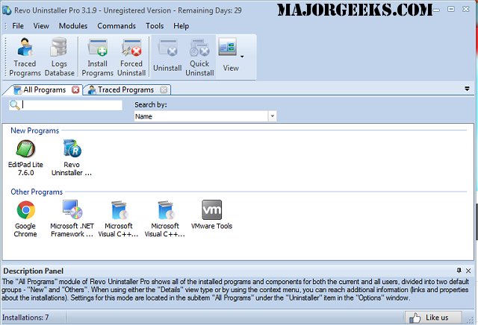The width and height of the screenshot is (478, 325).
Task: Select Microsoft .NET Framework entry
Action: [x=72, y=217]
